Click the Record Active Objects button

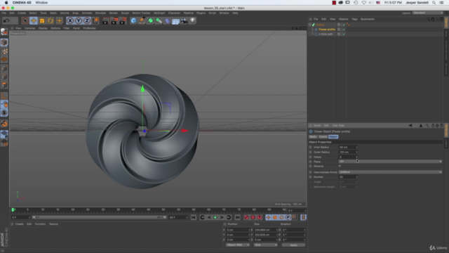click(x=246, y=217)
